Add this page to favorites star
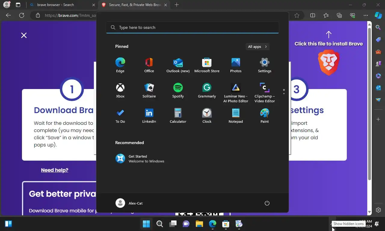Viewport: 385px width, 231px height. 297,15
